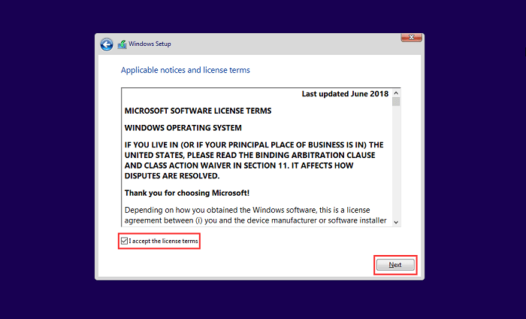Click the blue back arrow button

(x=107, y=44)
